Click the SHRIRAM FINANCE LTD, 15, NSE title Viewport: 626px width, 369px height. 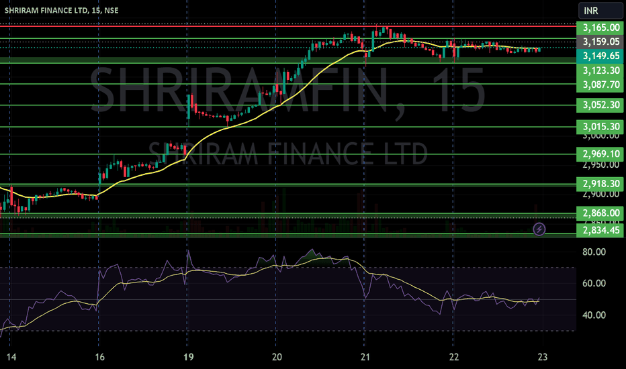coord(62,10)
